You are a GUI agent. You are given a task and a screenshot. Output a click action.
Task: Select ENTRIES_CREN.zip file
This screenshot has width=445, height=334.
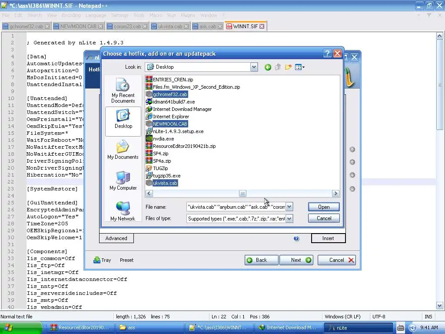click(169, 80)
